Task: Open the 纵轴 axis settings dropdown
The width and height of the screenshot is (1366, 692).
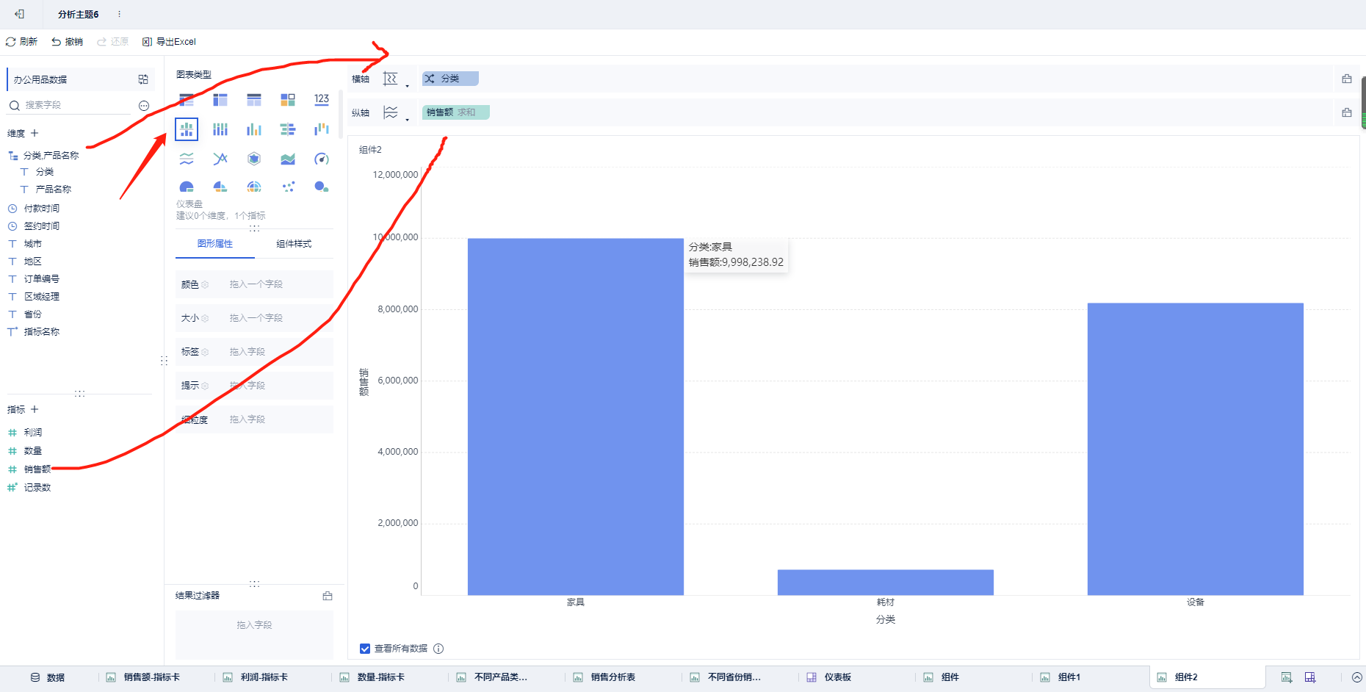Action: click(396, 113)
